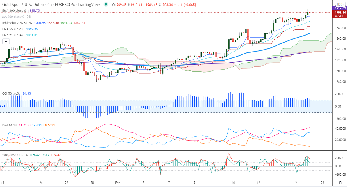The image size is (347, 187).
Task: Select the MA 200 close indicator label
Action: [x=13, y=17]
